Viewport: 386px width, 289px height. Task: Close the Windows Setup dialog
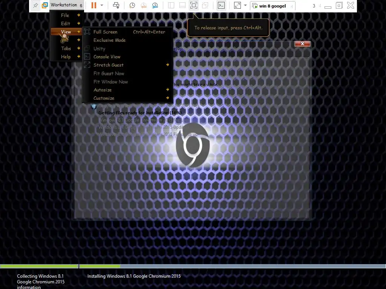302,44
